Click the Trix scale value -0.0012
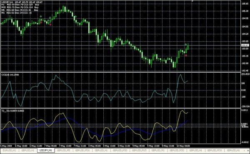This screenshot has height=154, width=250. coord(245,142)
